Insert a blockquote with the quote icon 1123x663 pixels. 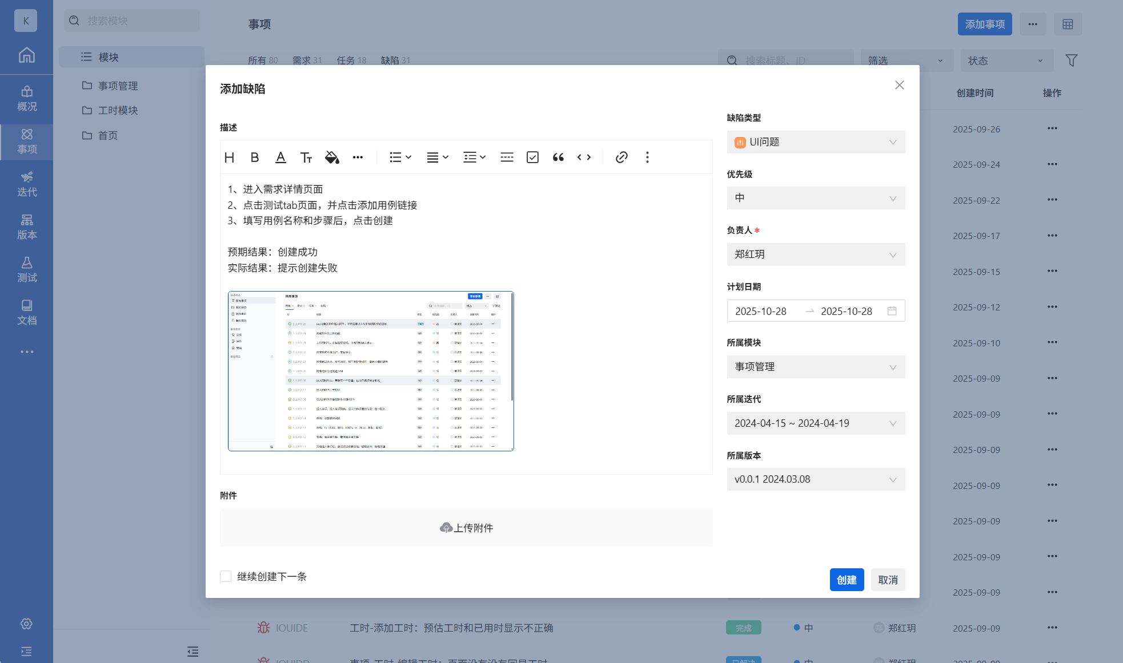point(558,157)
